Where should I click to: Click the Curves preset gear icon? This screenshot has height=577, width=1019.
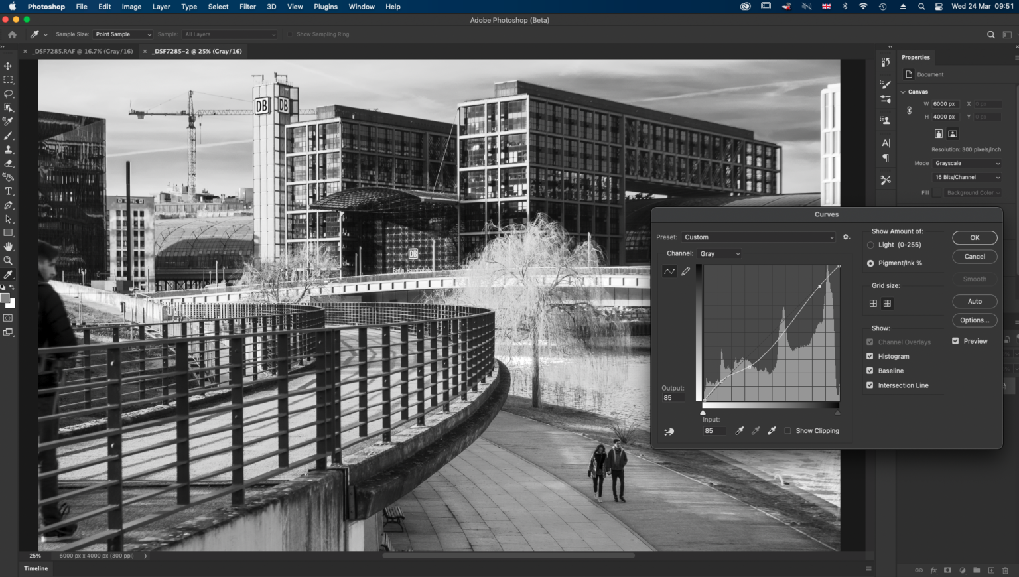(x=847, y=237)
